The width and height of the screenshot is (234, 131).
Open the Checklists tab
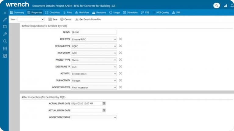click(x=52, y=12)
